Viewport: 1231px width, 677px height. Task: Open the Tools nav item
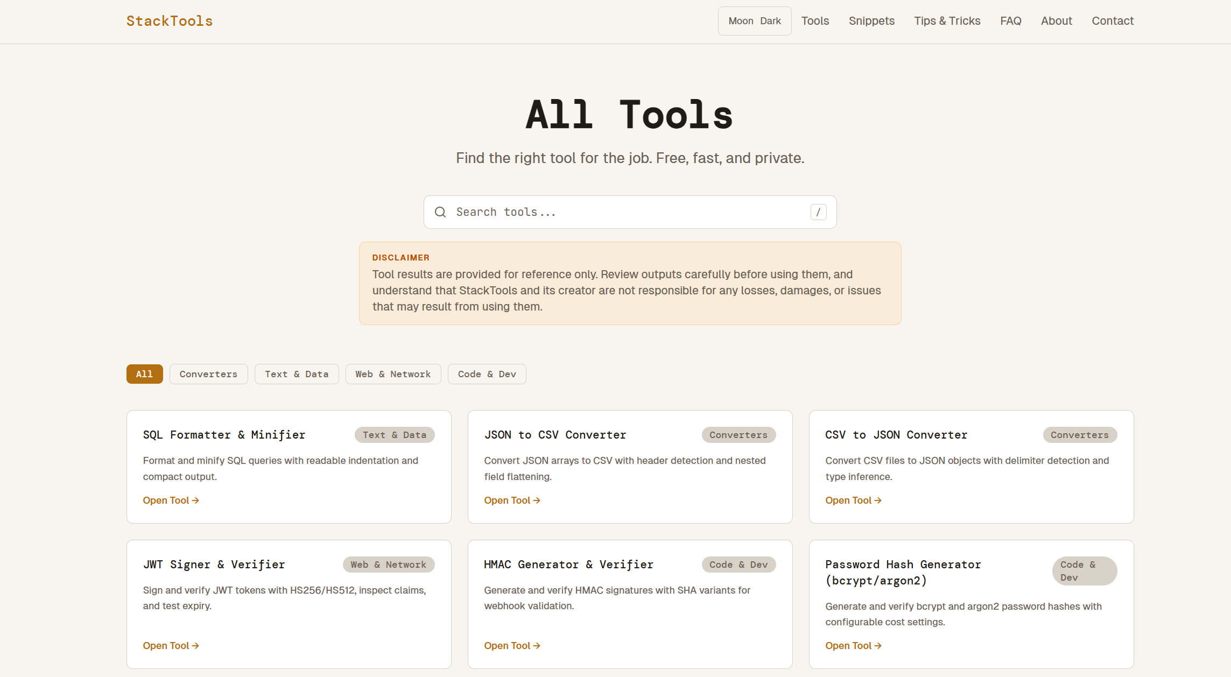coord(815,21)
